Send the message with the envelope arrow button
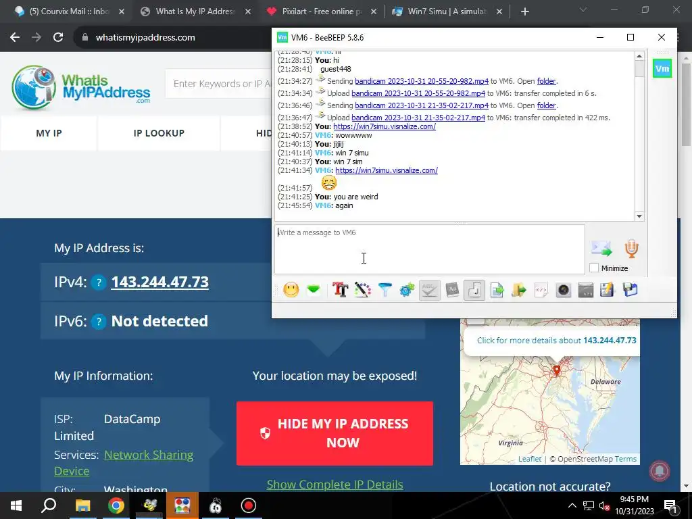Viewport: 692px width, 519px height. pyautogui.click(x=601, y=249)
